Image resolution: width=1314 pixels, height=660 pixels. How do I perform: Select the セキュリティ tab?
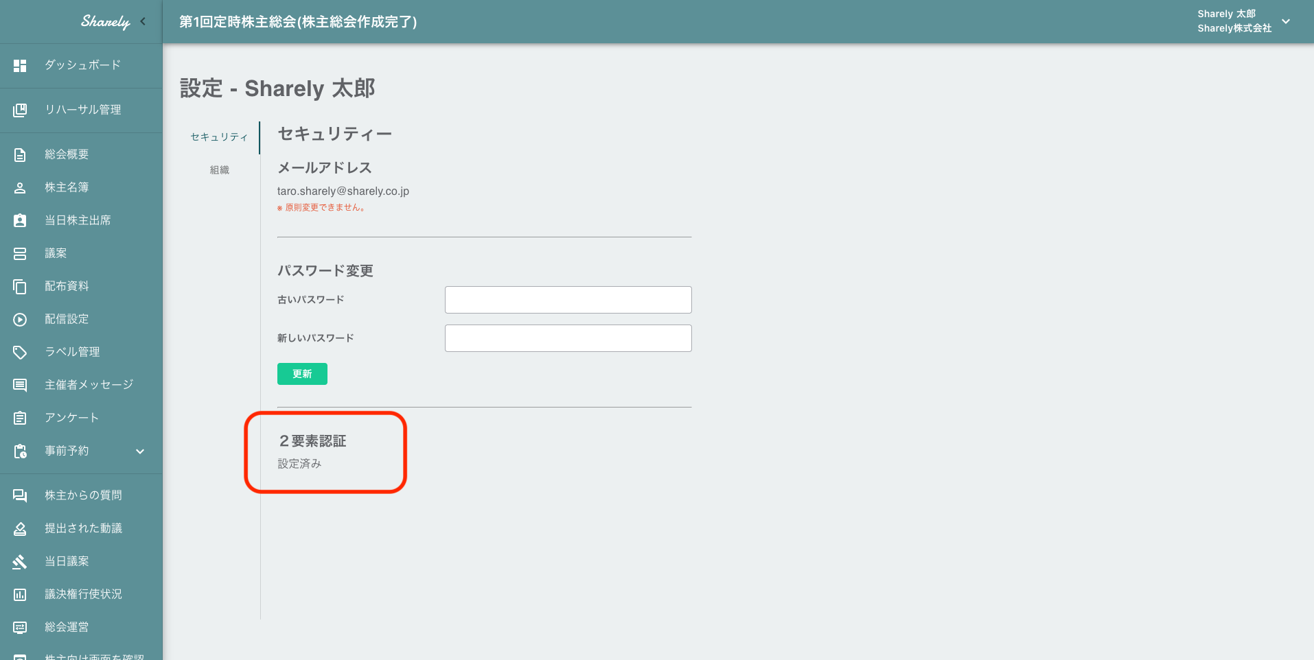pos(219,137)
